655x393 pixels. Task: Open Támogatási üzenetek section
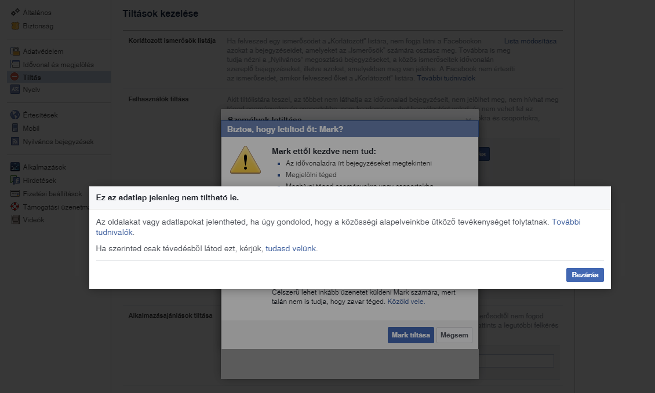(x=56, y=207)
